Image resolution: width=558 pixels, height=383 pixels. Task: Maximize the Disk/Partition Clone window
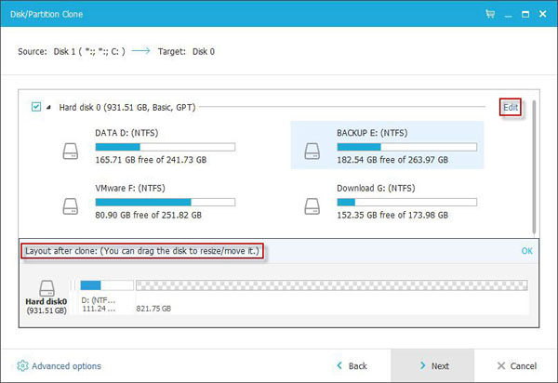(x=525, y=14)
